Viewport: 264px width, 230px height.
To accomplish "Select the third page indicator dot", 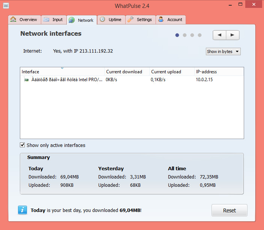I will (192, 35).
